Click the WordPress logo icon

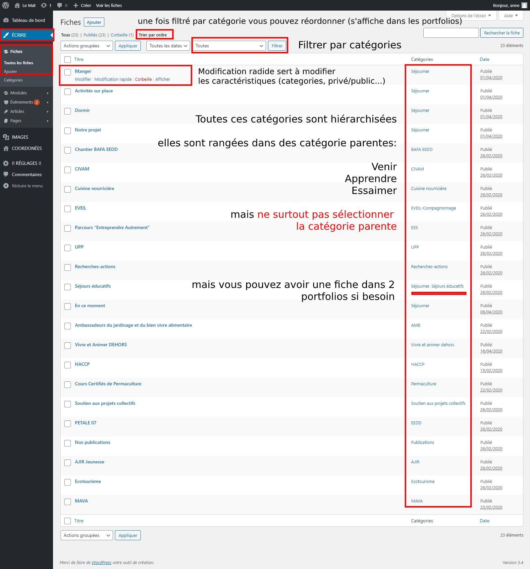pyautogui.click(x=6, y=5)
